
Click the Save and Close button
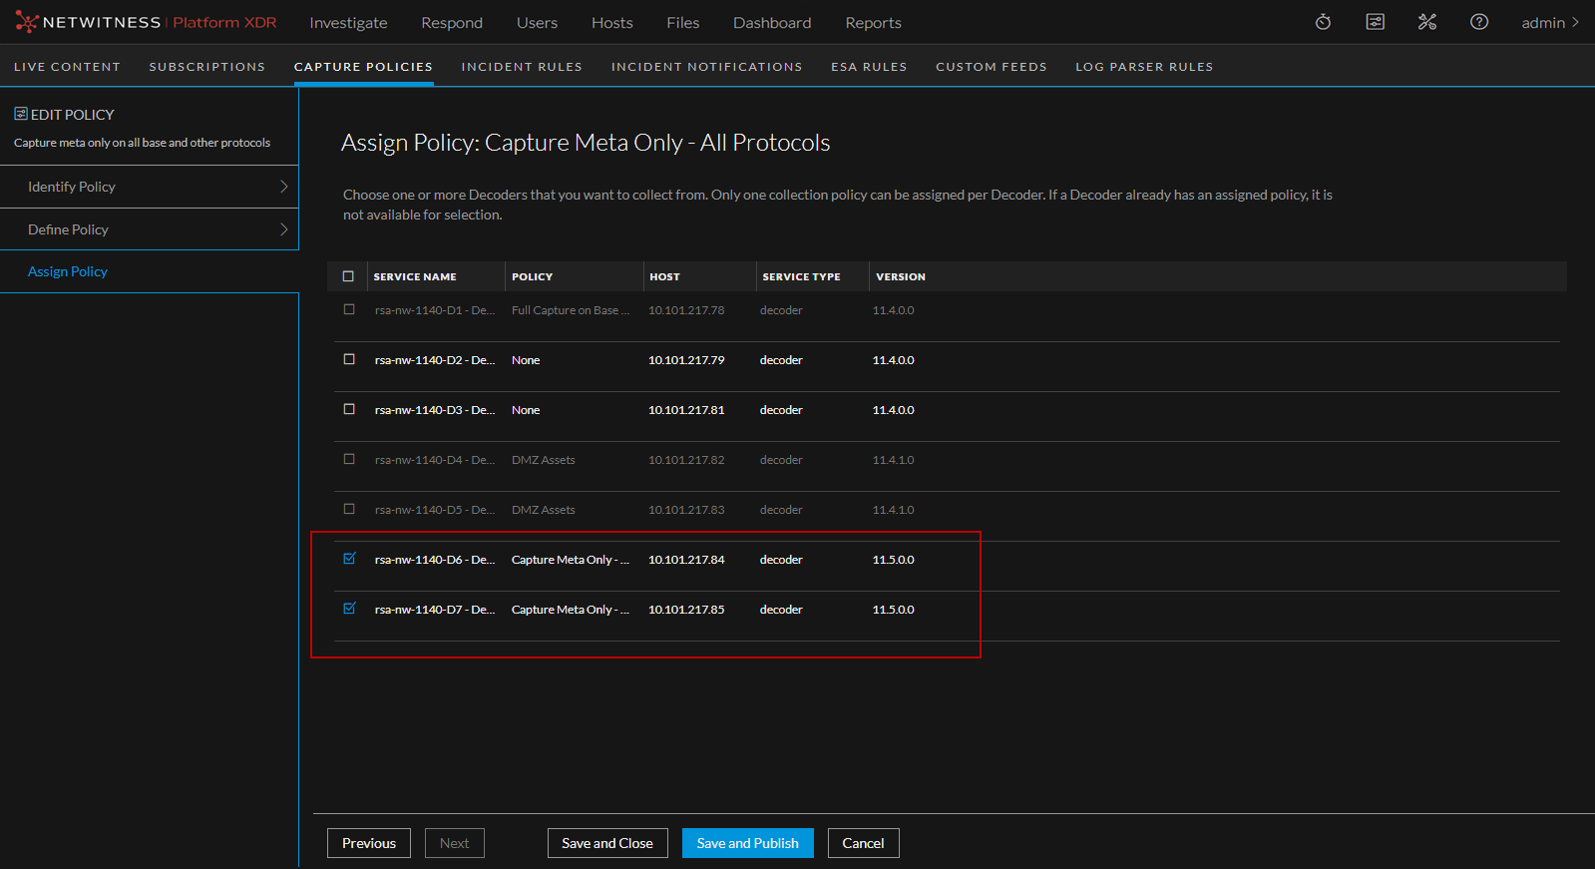tap(606, 843)
